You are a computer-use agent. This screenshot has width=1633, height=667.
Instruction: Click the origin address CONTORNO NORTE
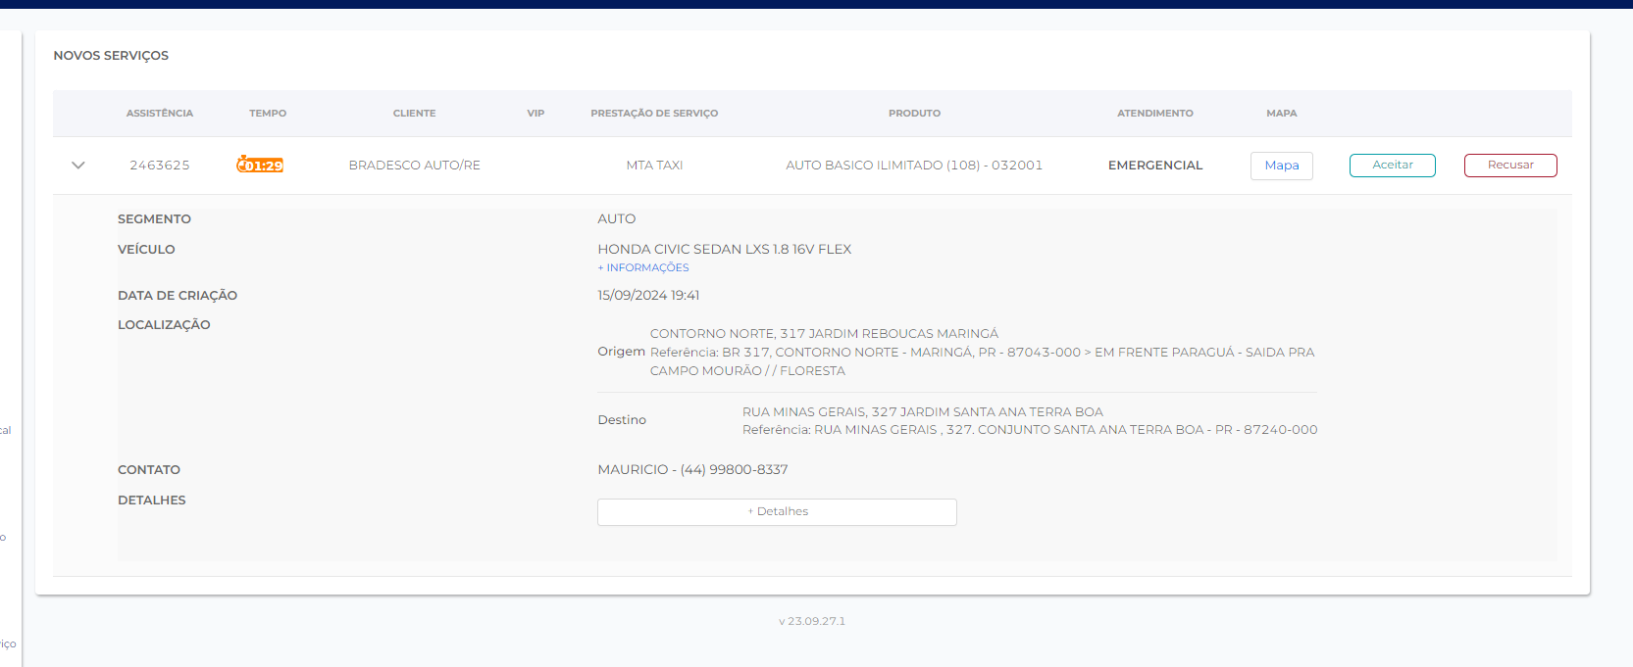click(824, 334)
